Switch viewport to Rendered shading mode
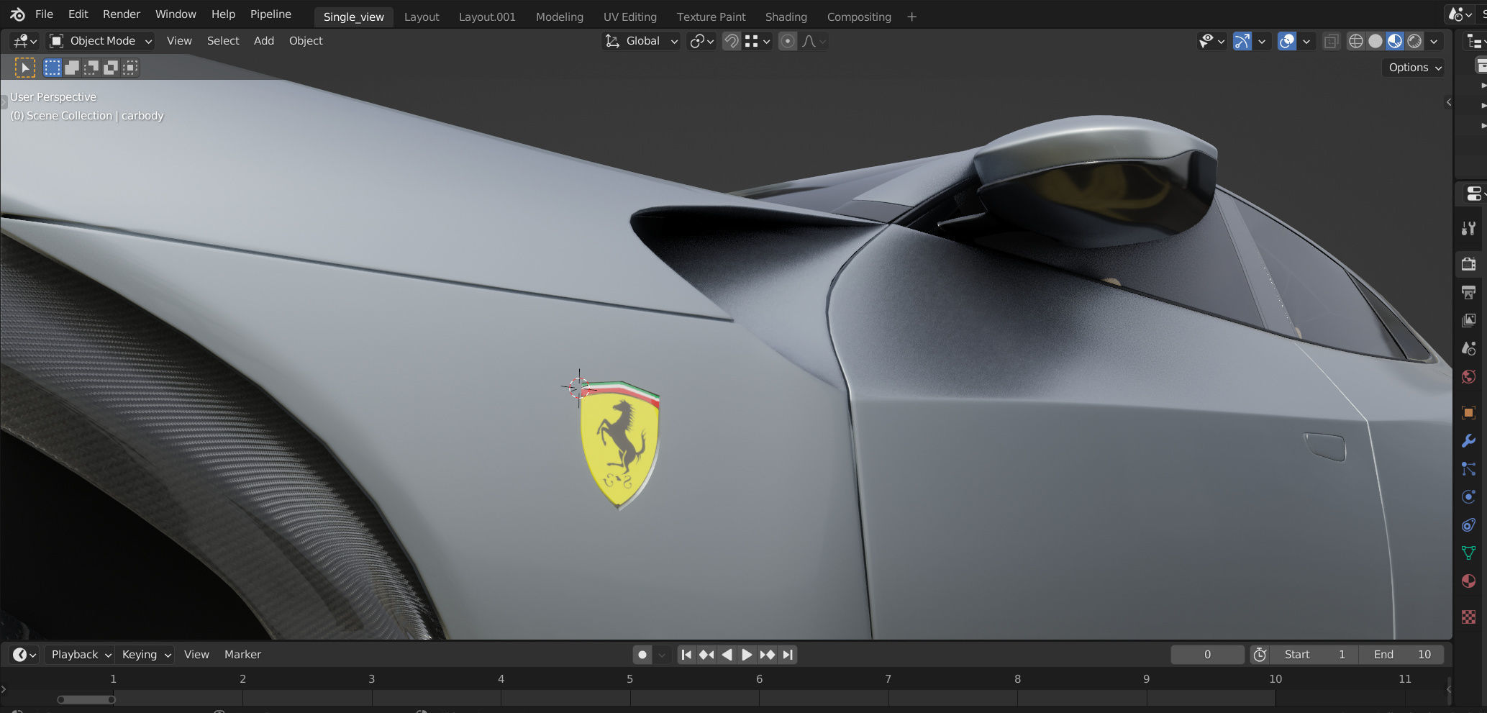 [1414, 41]
